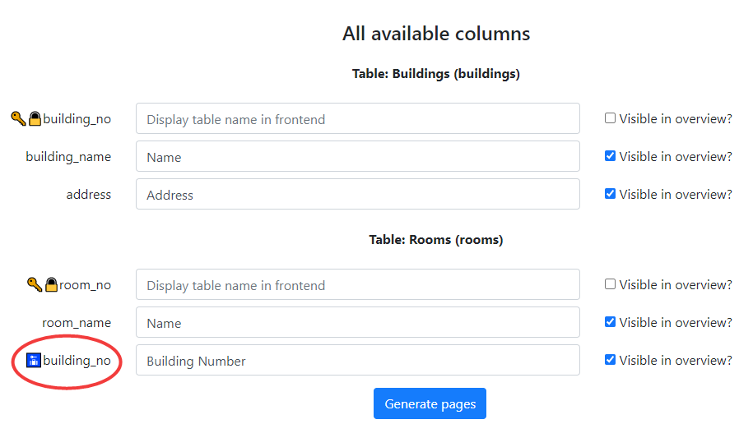This screenshot has width=753, height=447.
Task: Click the key icon beside Buildings' building_no
Action: pyautogui.click(x=18, y=119)
